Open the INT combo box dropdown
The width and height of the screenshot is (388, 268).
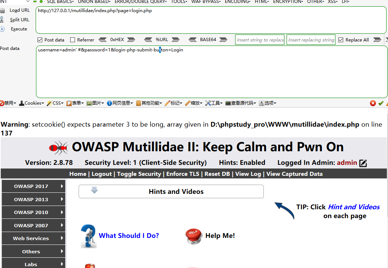click(x=28, y=1)
